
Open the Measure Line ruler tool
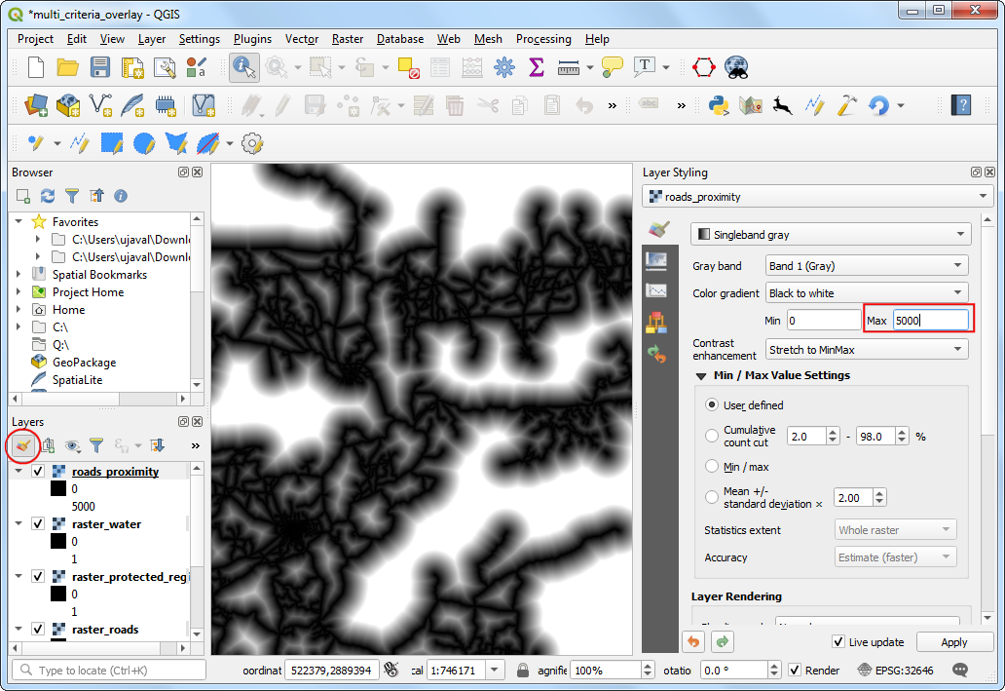pos(569,67)
